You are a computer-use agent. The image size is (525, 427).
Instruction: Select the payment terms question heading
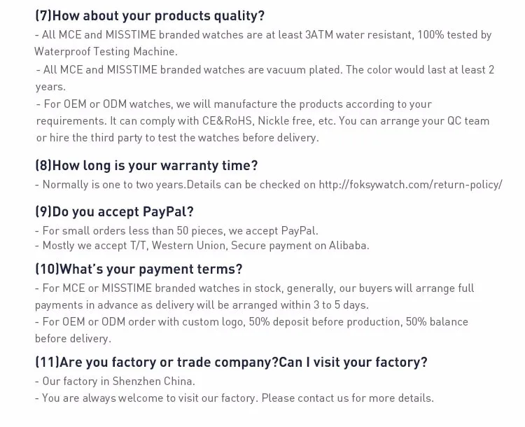click(139, 269)
